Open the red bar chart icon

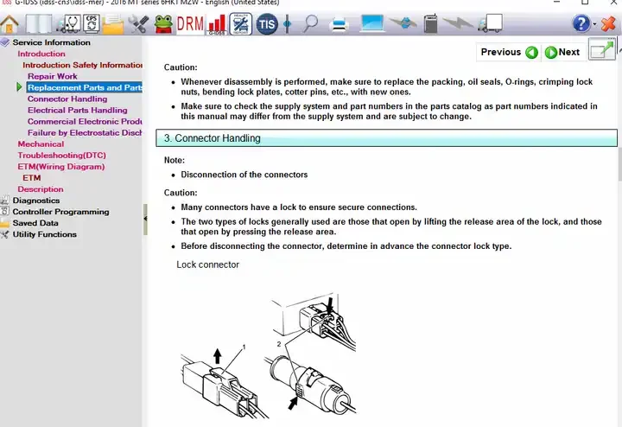pyautogui.click(x=217, y=24)
